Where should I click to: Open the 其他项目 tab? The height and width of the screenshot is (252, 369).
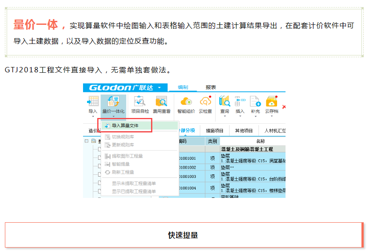[x=244, y=131]
